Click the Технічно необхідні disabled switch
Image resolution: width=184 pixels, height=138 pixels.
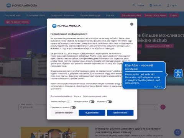click(x=69, y=102)
